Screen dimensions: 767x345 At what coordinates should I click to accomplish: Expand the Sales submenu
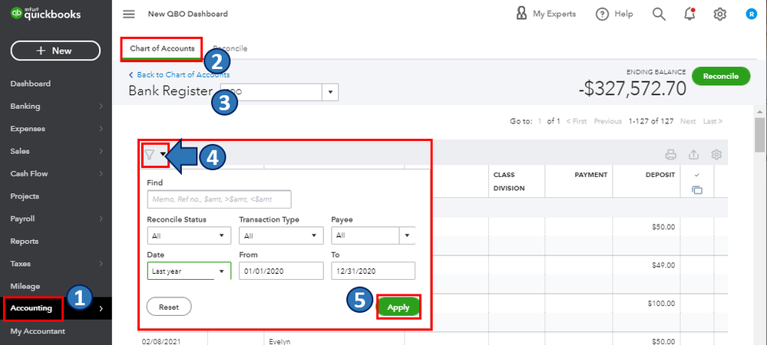click(x=101, y=151)
